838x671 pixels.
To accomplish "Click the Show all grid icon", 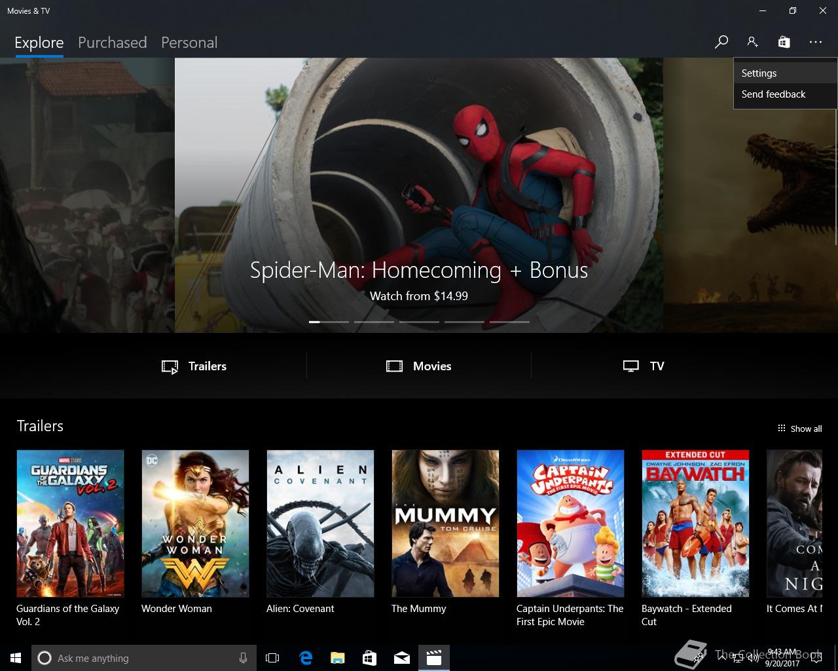I will click(x=781, y=429).
